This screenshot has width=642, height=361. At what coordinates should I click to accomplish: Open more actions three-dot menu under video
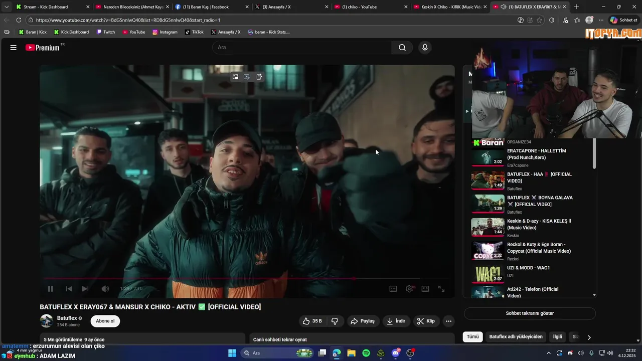pos(449,321)
